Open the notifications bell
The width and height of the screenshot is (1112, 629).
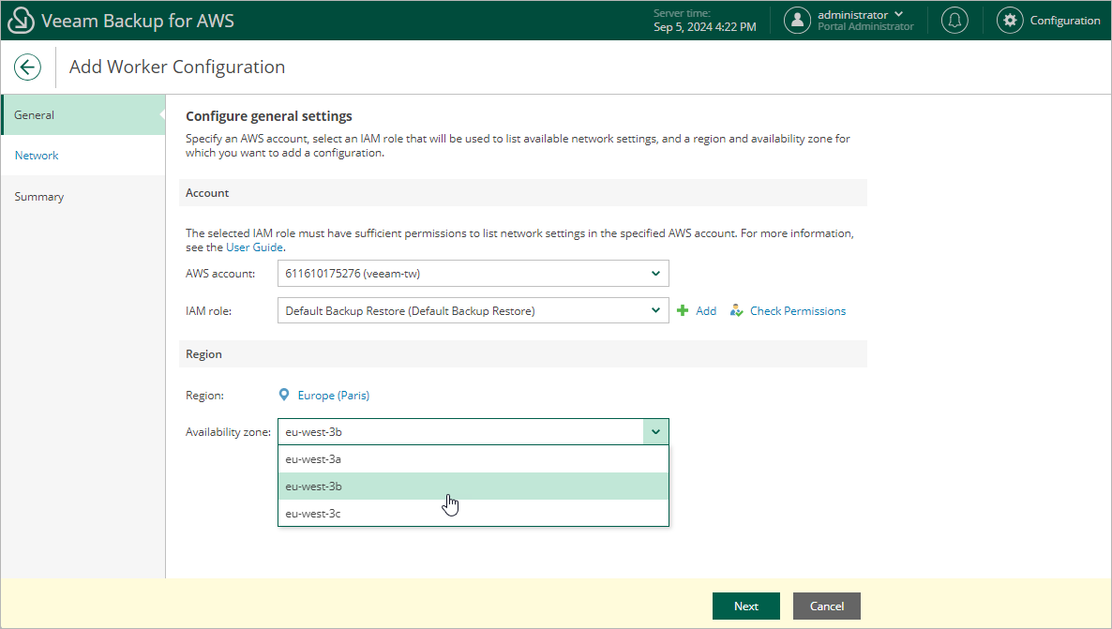[954, 21]
